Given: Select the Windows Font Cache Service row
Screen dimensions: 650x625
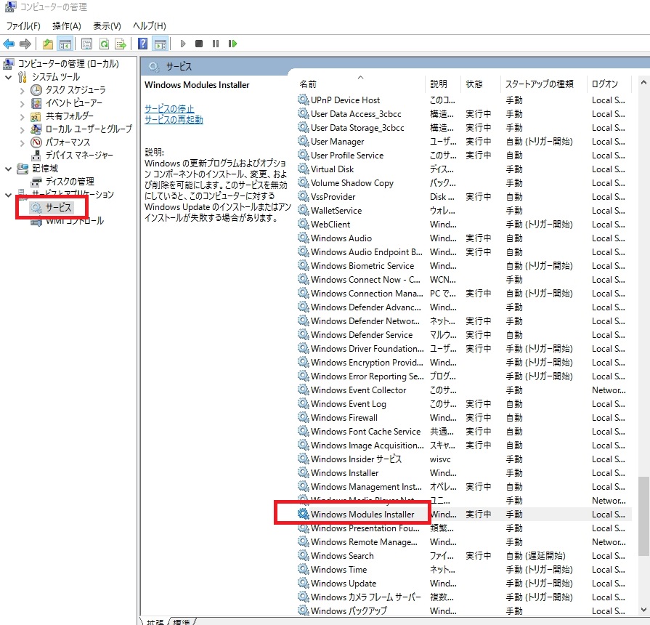Looking at the screenshot, I should (464, 431).
